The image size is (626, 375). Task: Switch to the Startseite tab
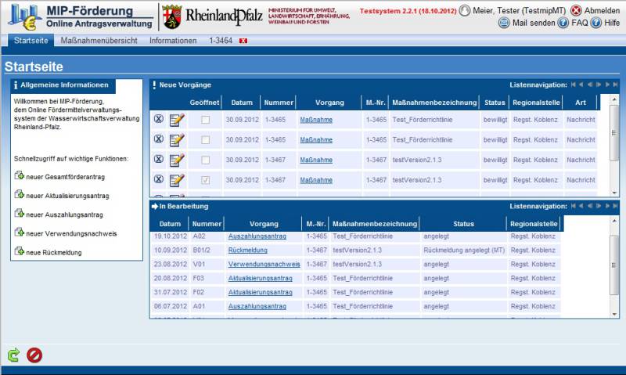(31, 41)
